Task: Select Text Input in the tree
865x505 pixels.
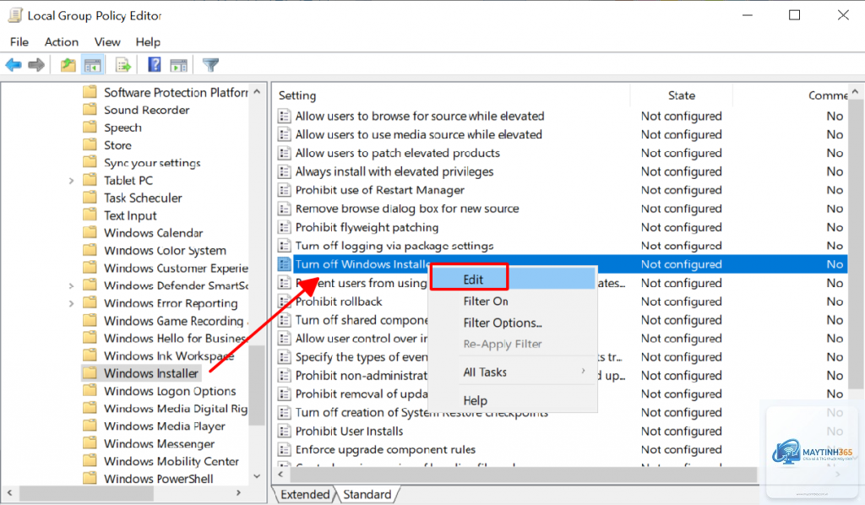Action: [130, 215]
